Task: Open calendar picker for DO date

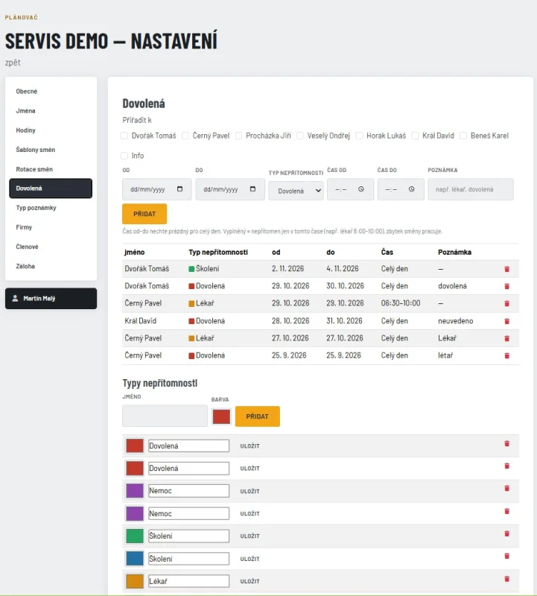Action: click(x=252, y=189)
